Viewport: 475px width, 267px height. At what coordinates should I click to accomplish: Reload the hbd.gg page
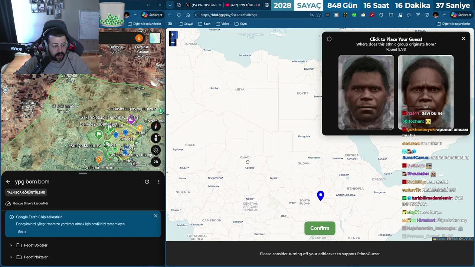[x=179, y=15]
